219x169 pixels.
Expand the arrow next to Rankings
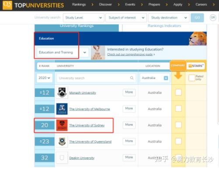point(92,5)
